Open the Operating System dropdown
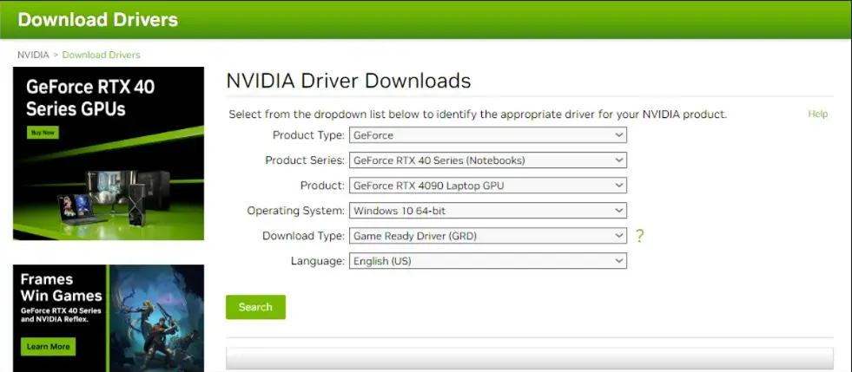 (x=488, y=211)
